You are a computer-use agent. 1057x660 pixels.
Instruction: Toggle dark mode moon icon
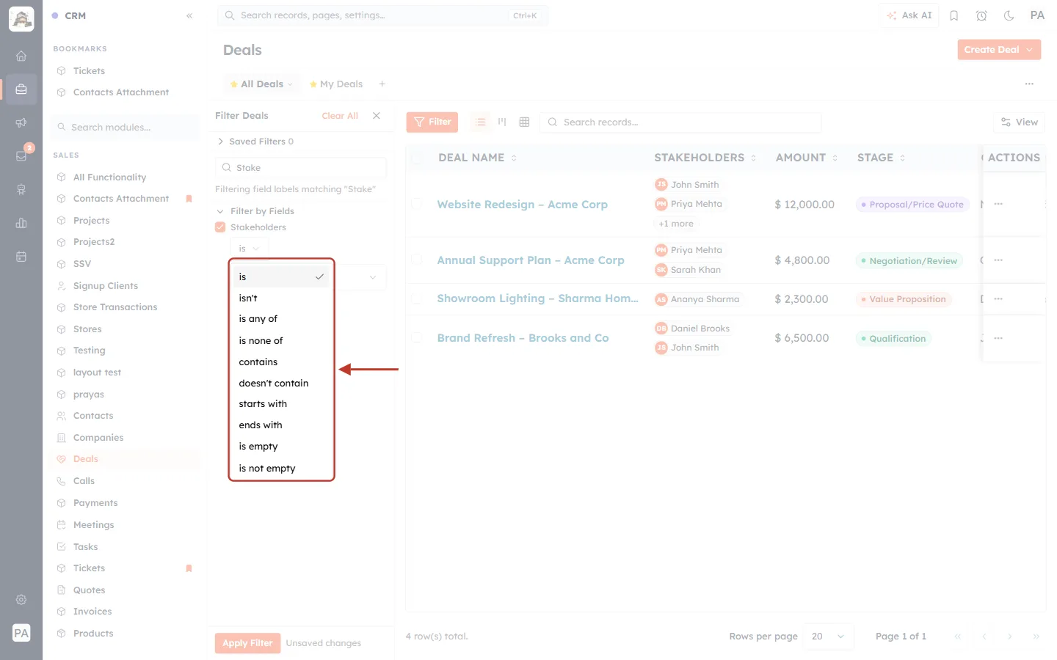1009,15
